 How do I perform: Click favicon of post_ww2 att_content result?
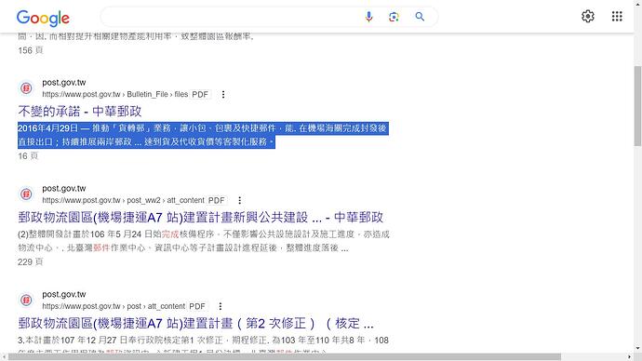[x=27, y=194]
